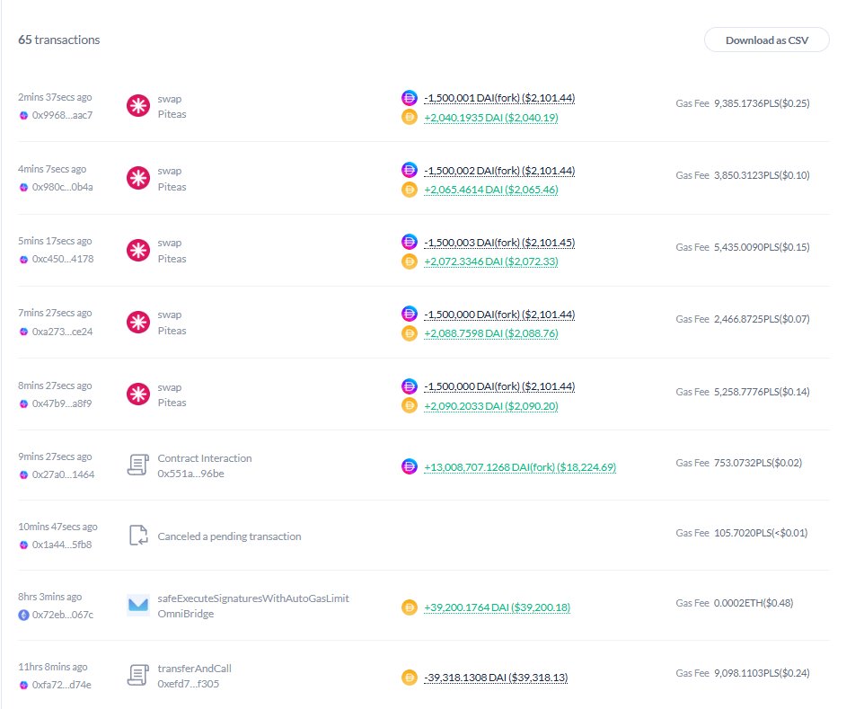Click the 65 transactions heading

click(59, 40)
